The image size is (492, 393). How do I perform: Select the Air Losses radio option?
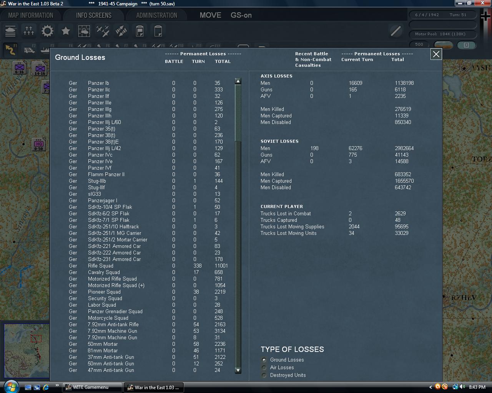point(264,368)
